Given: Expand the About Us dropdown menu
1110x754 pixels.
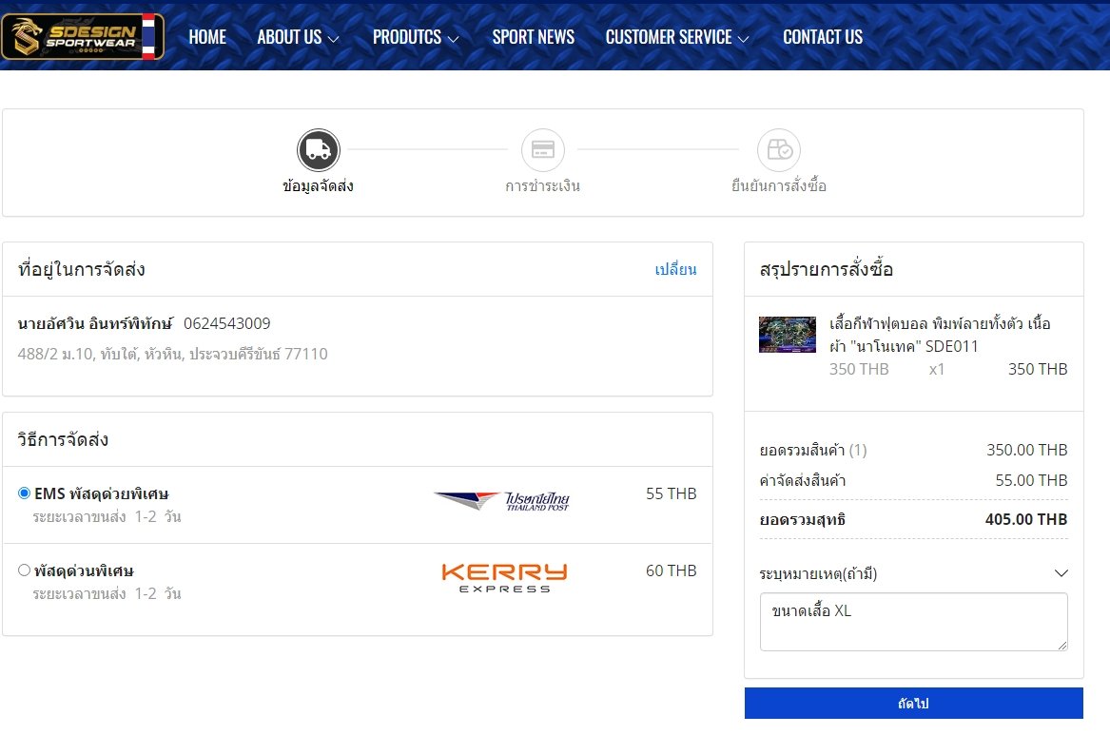Looking at the screenshot, I should 298,37.
